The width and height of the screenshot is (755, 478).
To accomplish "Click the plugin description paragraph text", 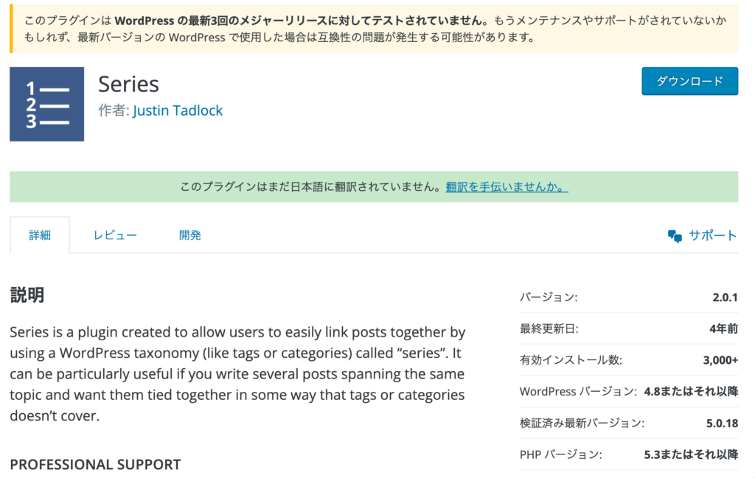I will [237, 373].
